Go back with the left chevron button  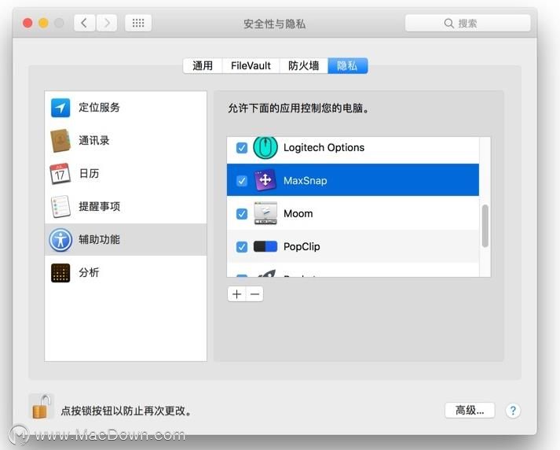pos(84,24)
